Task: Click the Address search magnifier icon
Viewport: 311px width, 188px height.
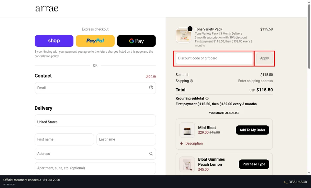Action: (x=151, y=154)
